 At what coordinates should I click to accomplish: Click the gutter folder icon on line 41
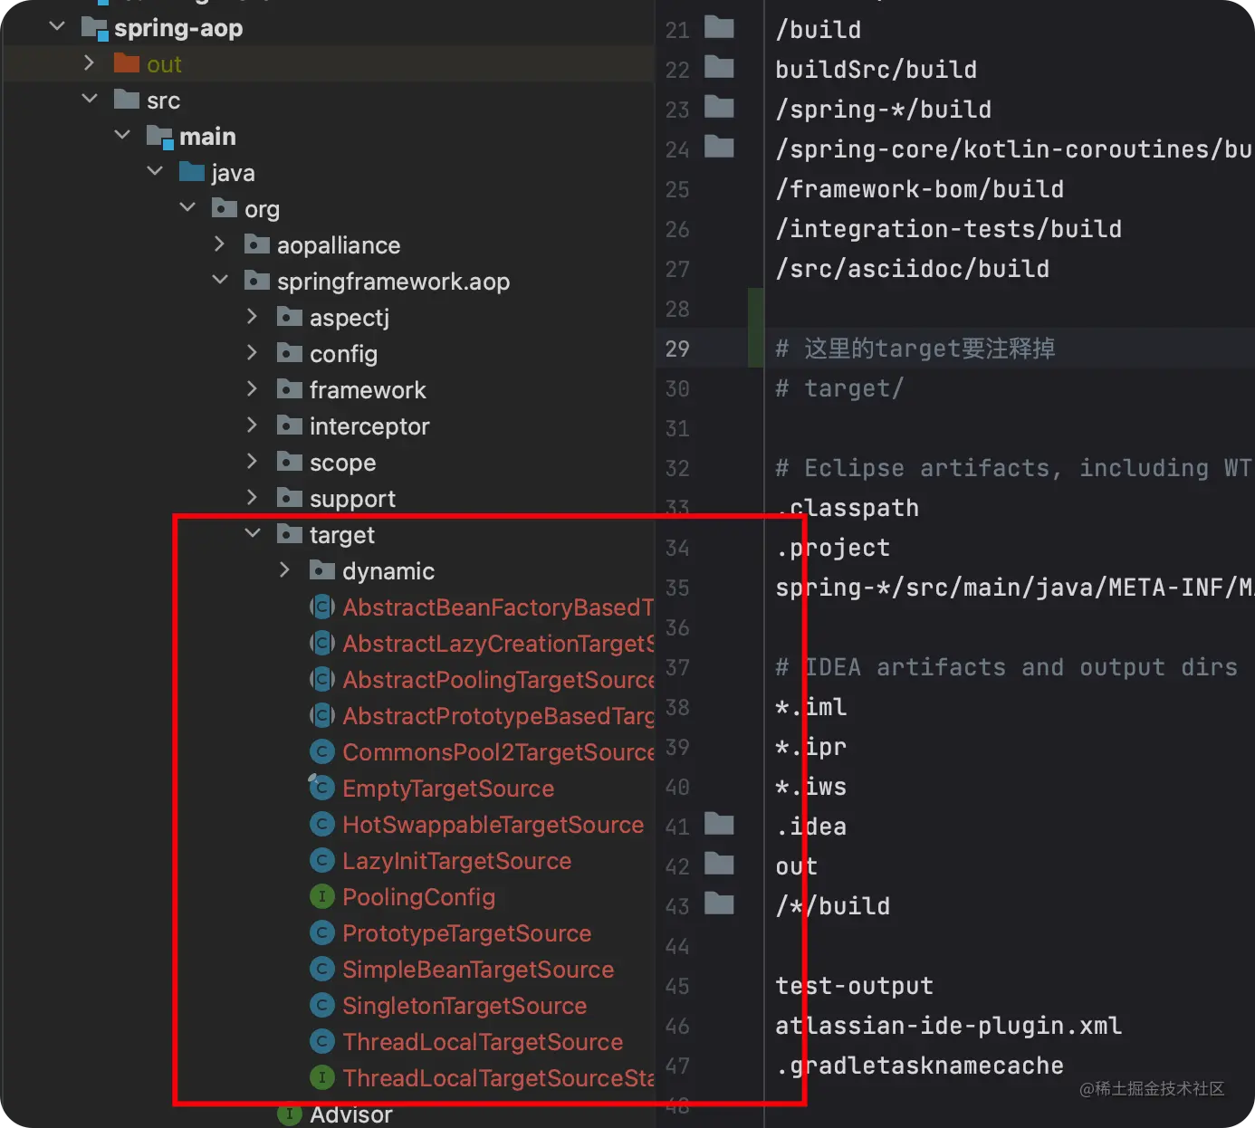tap(719, 824)
